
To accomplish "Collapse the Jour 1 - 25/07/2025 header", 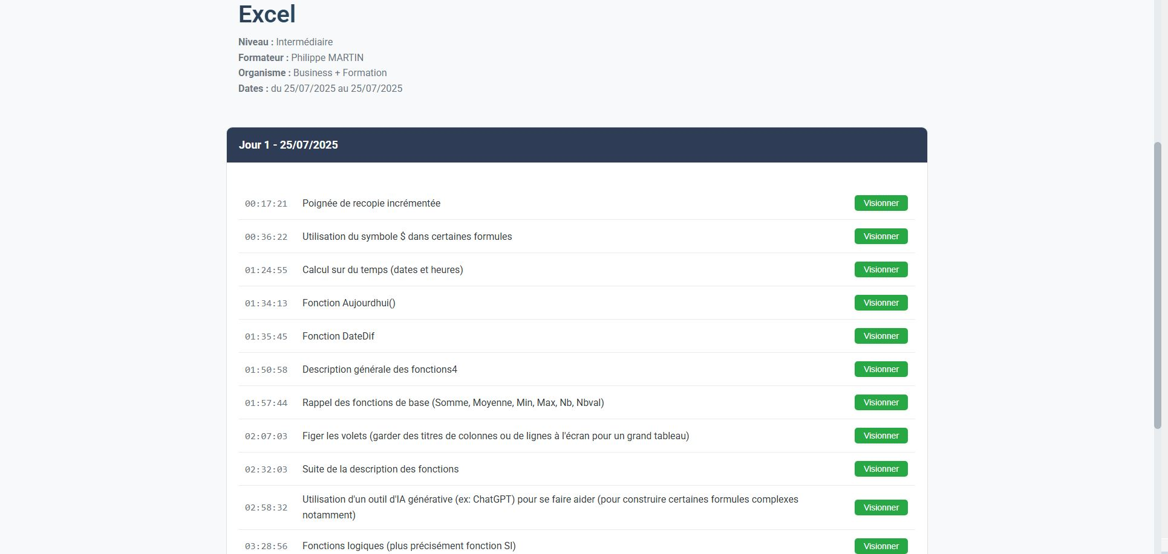I will point(576,145).
